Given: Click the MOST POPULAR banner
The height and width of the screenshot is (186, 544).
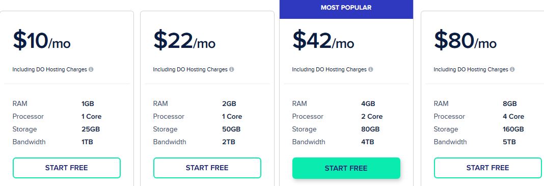Looking at the screenshot, I should [x=346, y=8].
